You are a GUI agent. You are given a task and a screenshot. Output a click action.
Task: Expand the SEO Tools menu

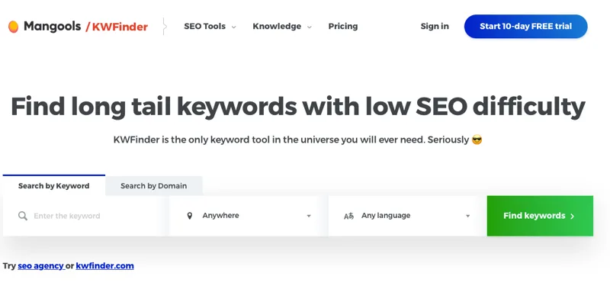point(210,26)
